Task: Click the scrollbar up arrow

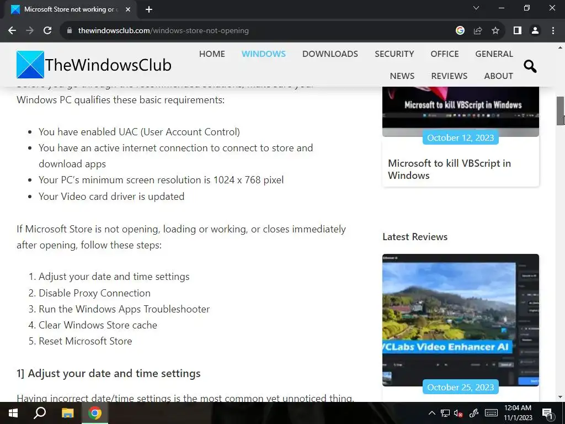Action: [x=561, y=47]
